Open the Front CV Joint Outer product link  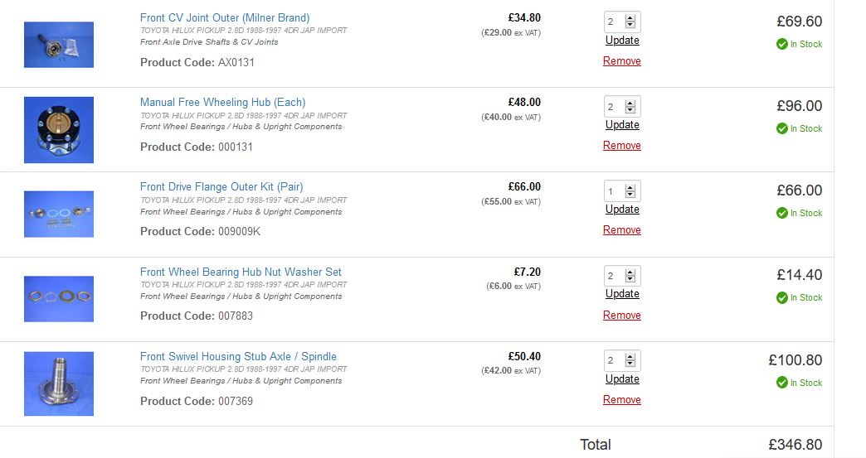point(225,17)
